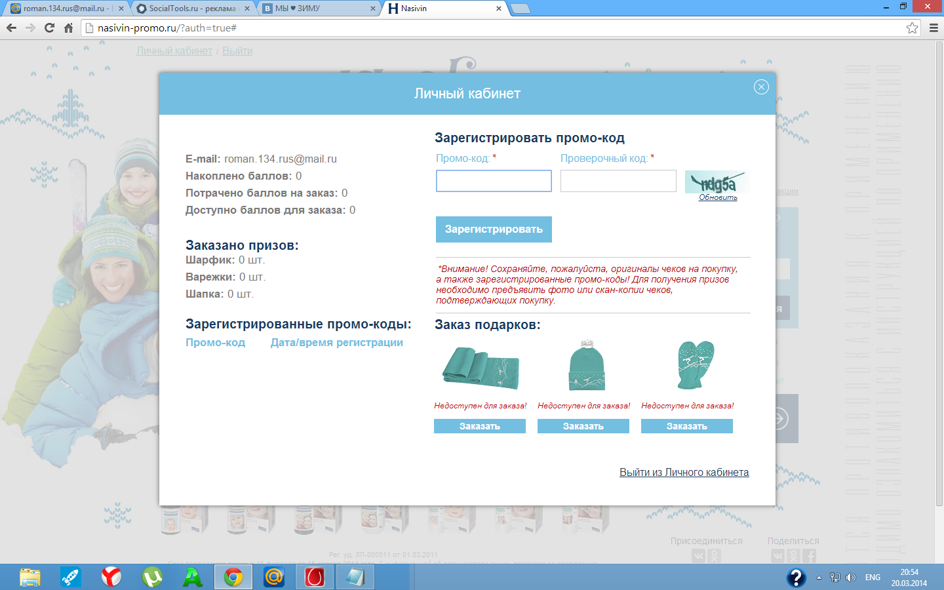Click the Chrome taskbar icon
Image resolution: width=944 pixels, height=590 pixels.
(233, 578)
